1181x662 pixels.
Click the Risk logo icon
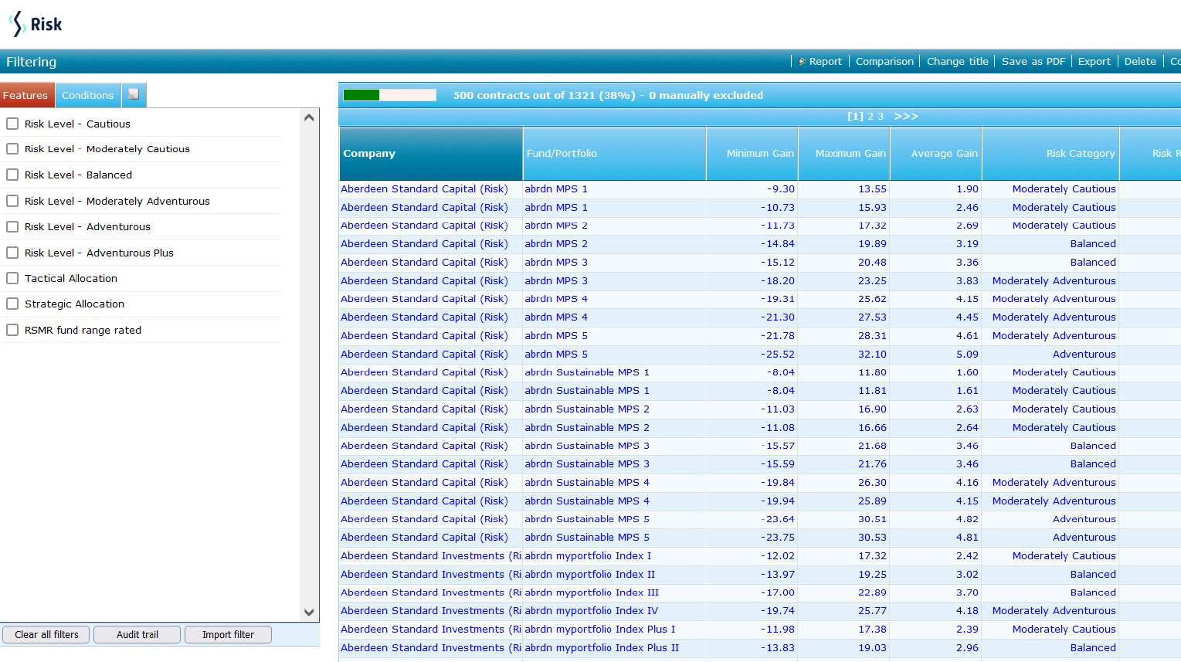(x=17, y=24)
